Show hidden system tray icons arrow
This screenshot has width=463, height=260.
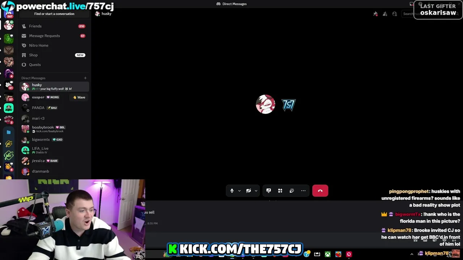pos(412,254)
